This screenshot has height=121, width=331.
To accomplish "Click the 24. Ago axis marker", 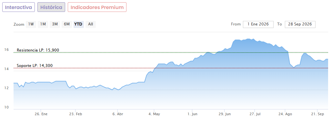I will point(285,114).
